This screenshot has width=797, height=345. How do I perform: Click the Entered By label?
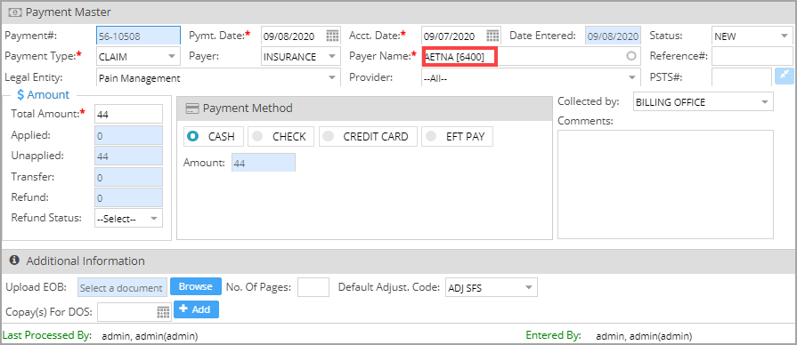553,335
